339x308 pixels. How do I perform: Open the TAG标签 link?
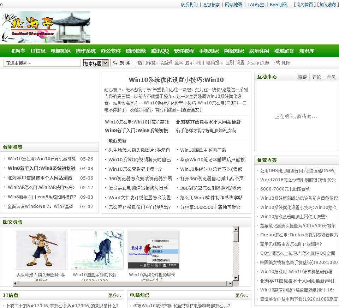pos(256,5)
